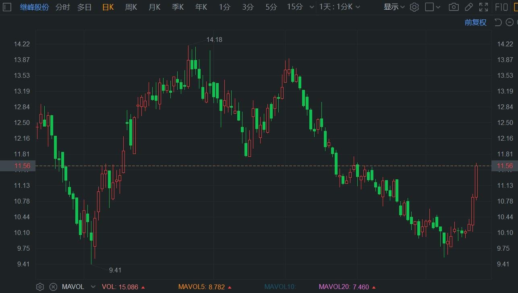Switch to the 周K weekly tab
This screenshot has width=518, height=293.
click(131, 7)
